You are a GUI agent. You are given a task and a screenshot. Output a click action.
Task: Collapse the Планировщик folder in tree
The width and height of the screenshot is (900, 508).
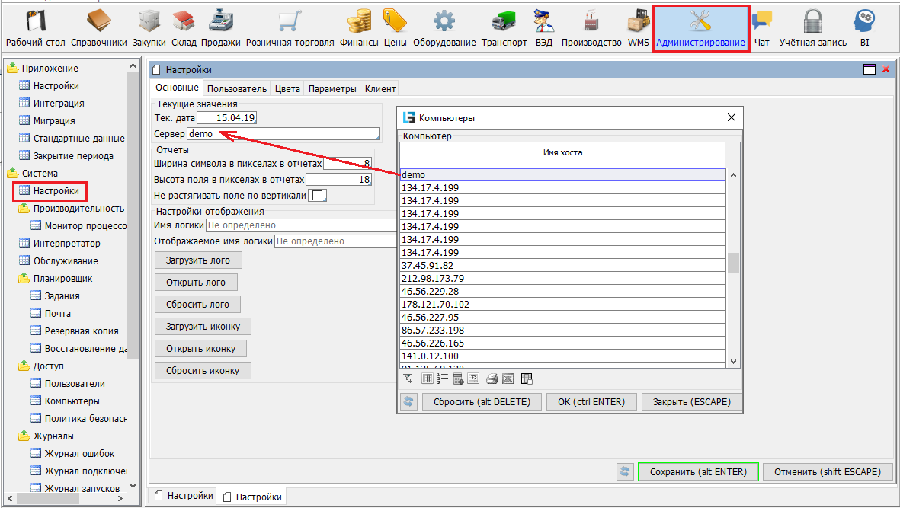click(x=24, y=278)
